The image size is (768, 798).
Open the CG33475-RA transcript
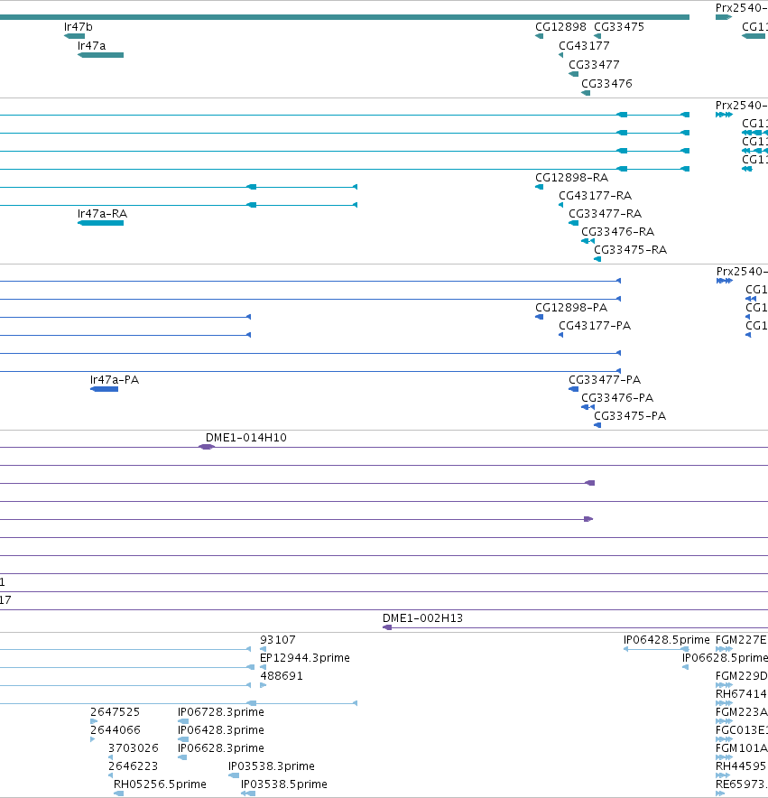click(597, 259)
